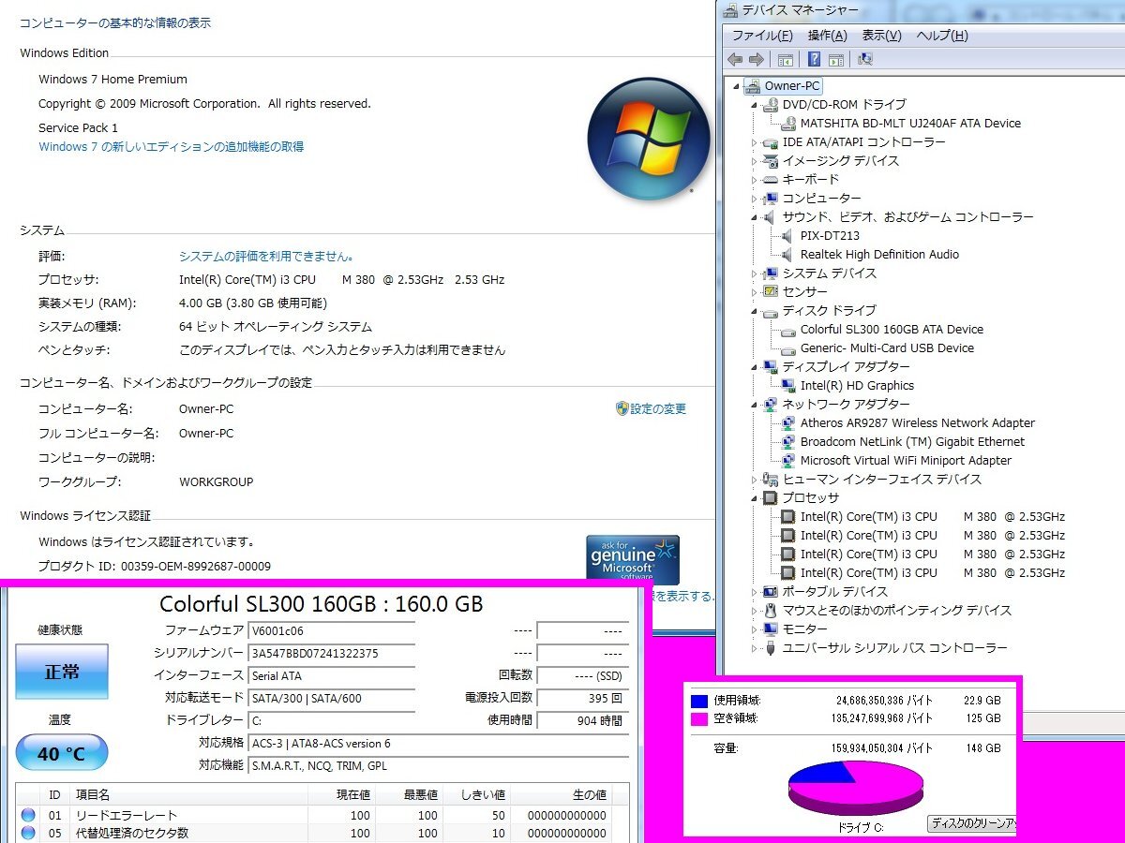Click the Colorful SL300 160GB : 160.0 GB title
Screen dimensions: 1125x843
pos(322,604)
